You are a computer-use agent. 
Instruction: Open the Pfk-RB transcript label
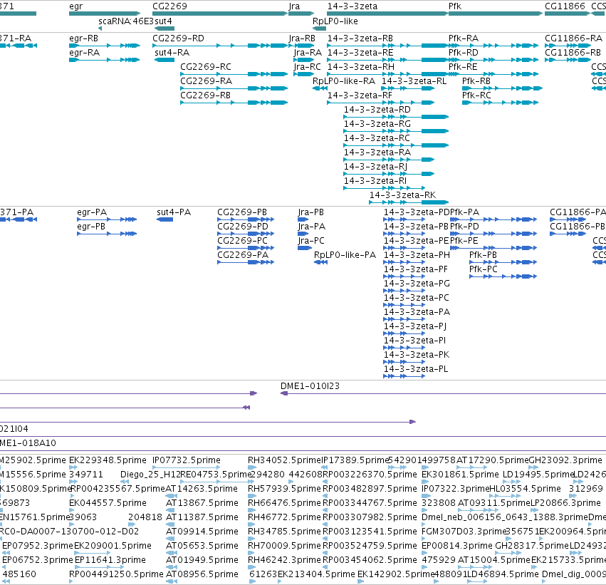(476, 81)
